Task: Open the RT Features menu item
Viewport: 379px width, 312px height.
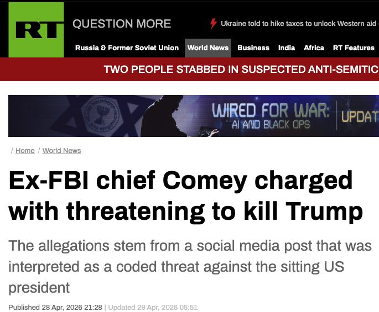Action: [354, 48]
